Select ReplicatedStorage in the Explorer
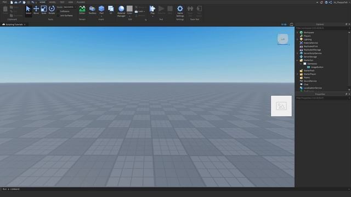Image resolution: width=351 pixels, height=197 pixels. pos(312,50)
